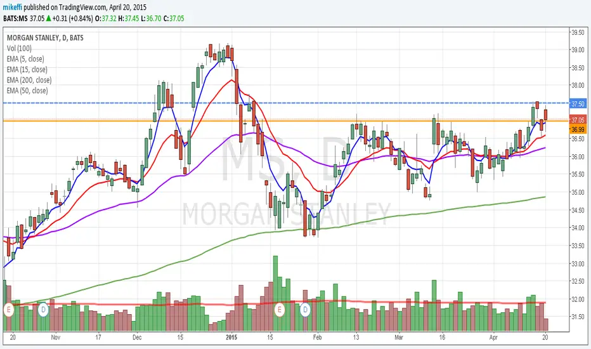Click the '17' time axis label

pos(98,338)
